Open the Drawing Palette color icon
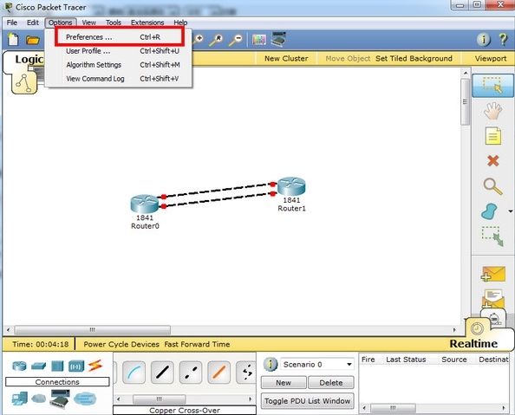Screen dimensions: 515x415 [x=259, y=40]
